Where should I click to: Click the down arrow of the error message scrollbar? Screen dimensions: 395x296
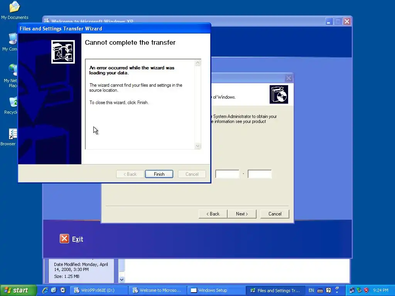198,146
